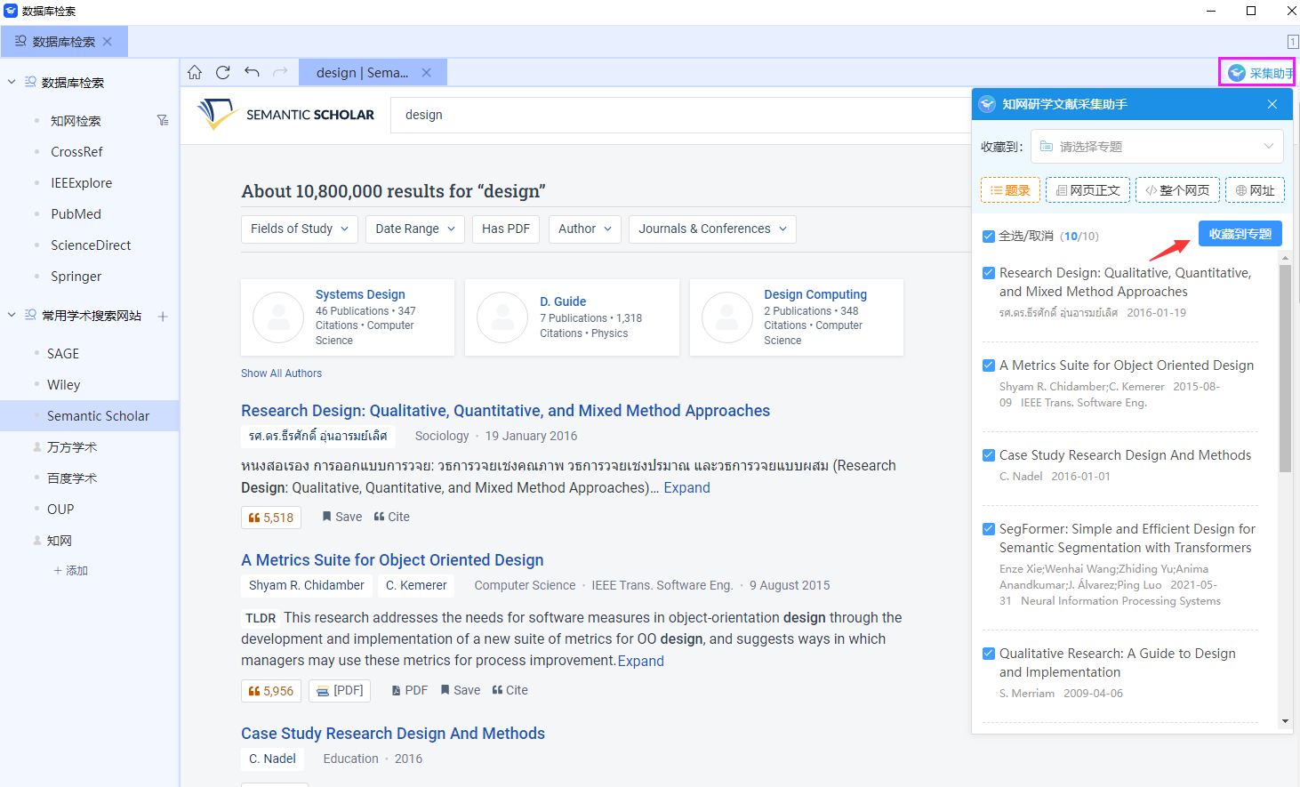
Task: Open the 请选择专题 dropdown
Action: tap(1157, 147)
